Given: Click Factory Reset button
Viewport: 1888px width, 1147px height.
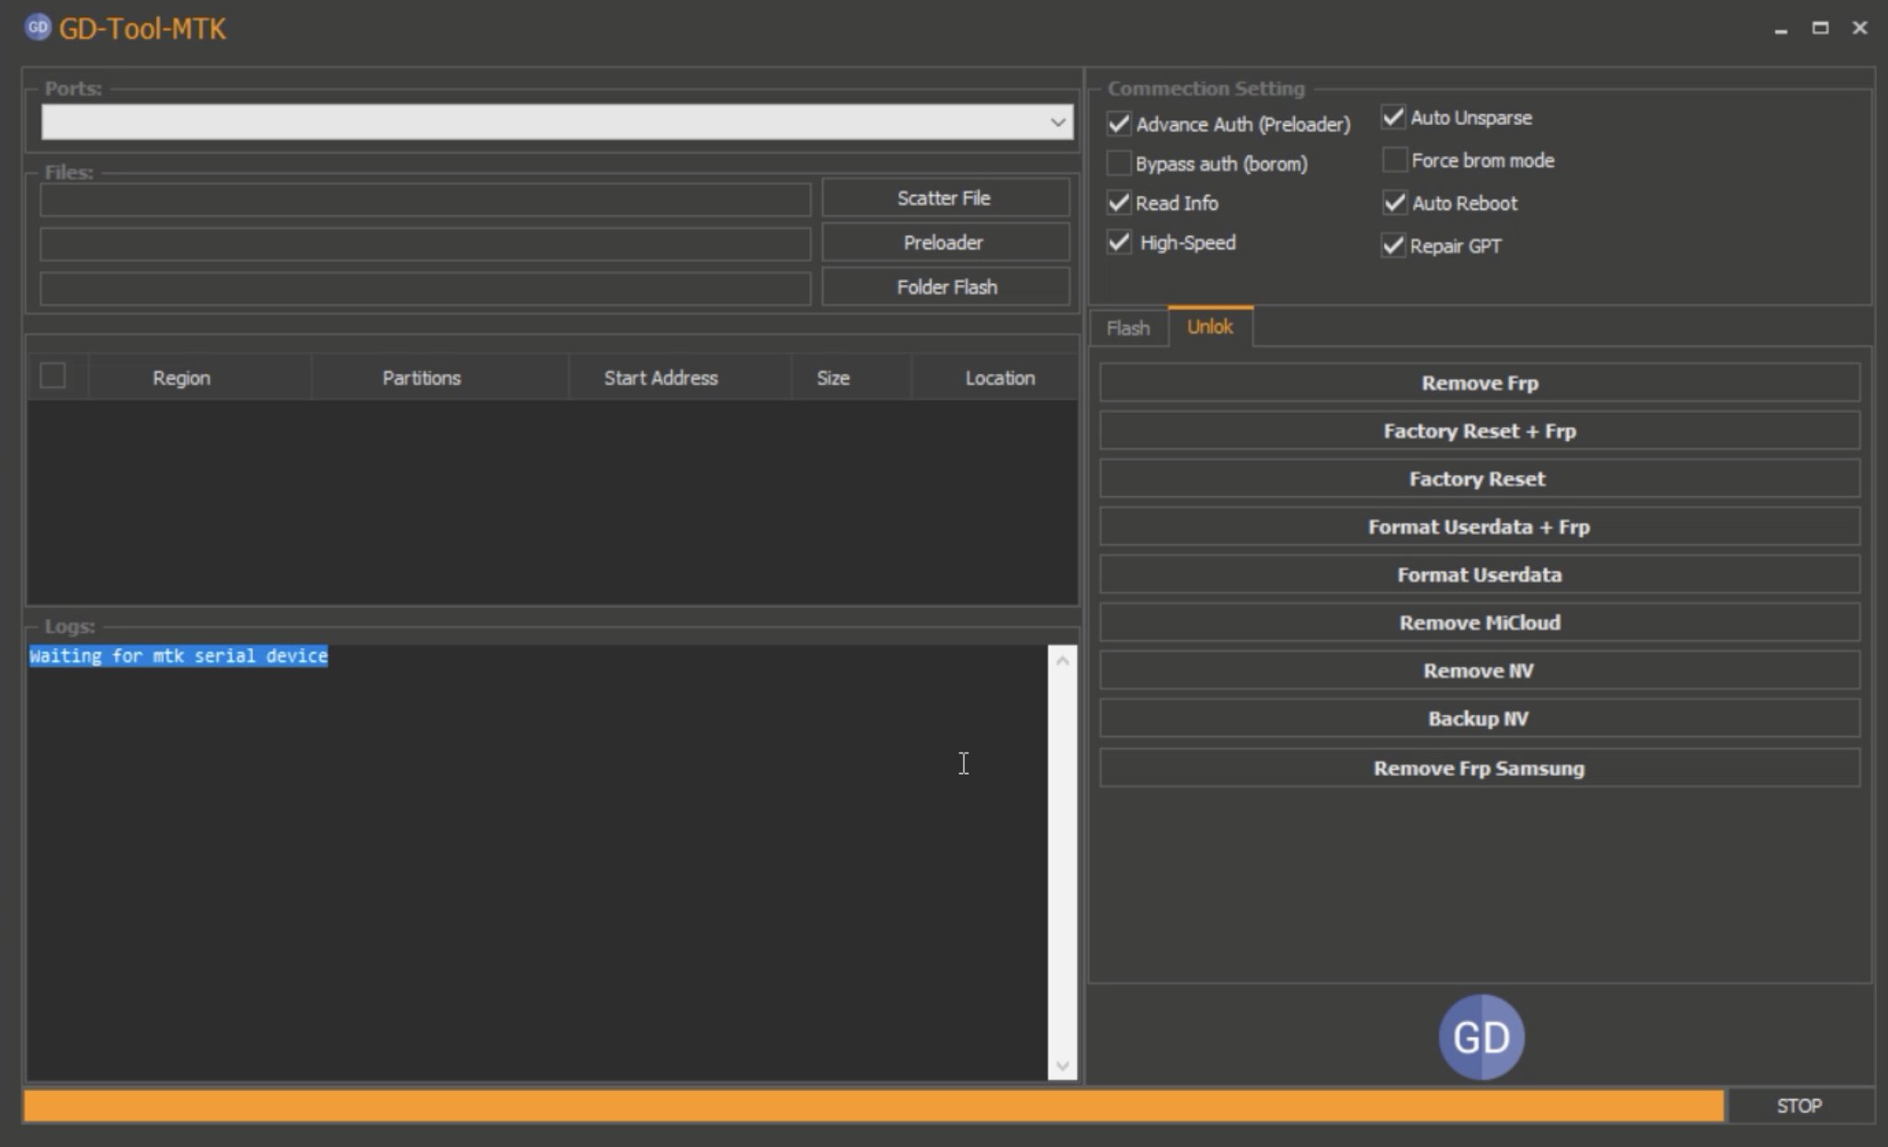Looking at the screenshot, I should click(x=1478, y=479).
